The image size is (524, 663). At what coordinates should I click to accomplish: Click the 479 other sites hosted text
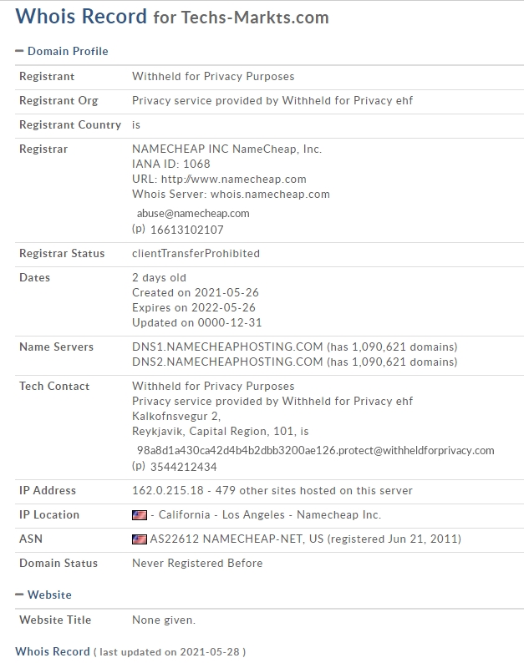pyautogui.click(x=313, y=490)
